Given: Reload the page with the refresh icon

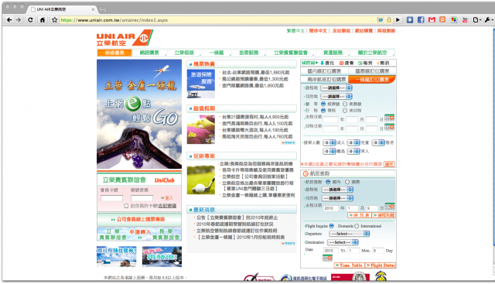Looking at the screenshot, I should coord(30,20).
